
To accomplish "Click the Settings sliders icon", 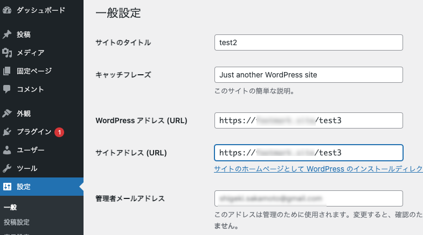I will coord(7,187).
